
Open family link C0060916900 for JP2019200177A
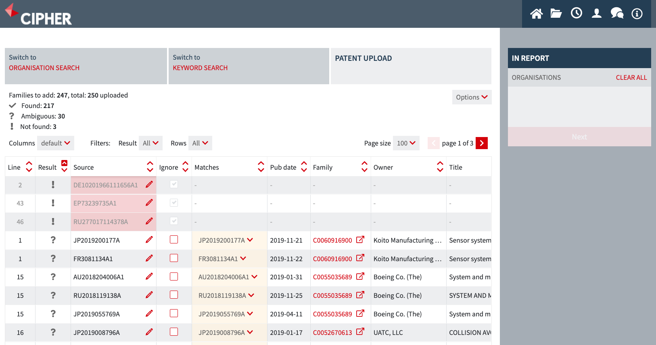pyautogui.click(x=332, y=240)
